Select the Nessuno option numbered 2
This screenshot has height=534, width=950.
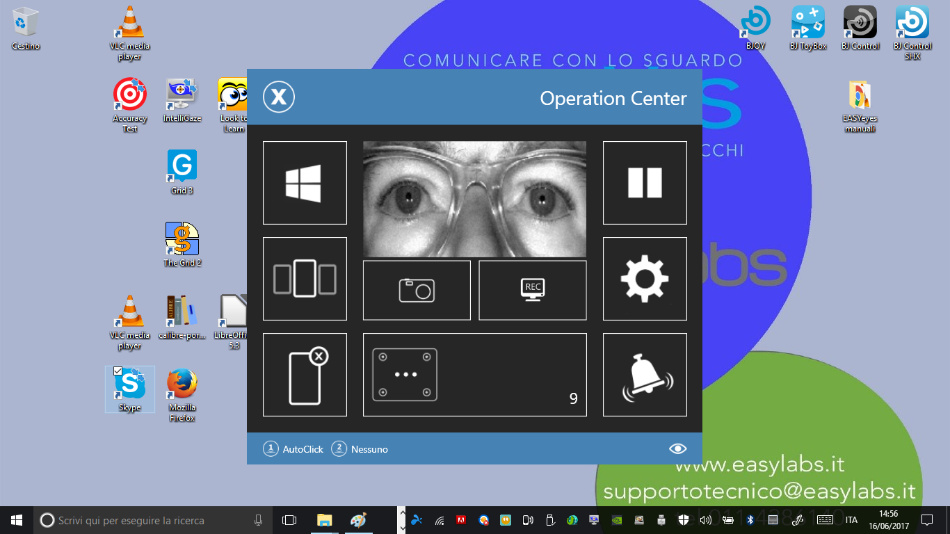click(360, 448)
